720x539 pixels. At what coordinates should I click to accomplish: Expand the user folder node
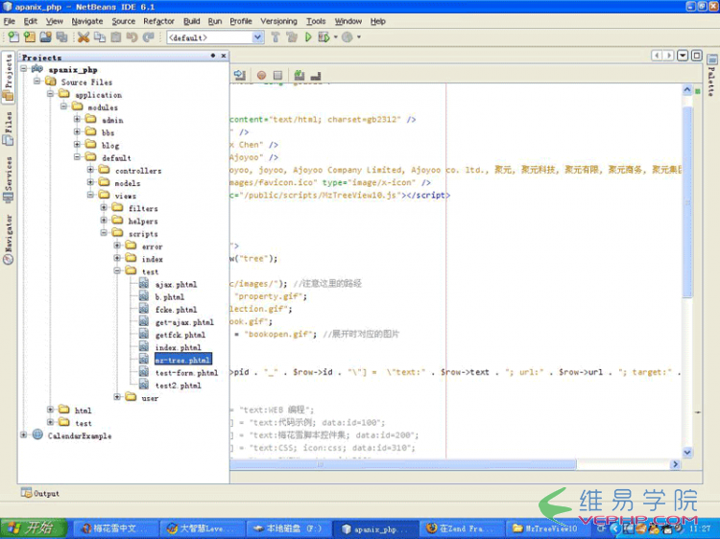point(117,397)
